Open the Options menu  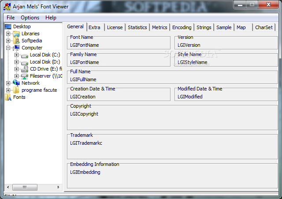click(30, 18)
